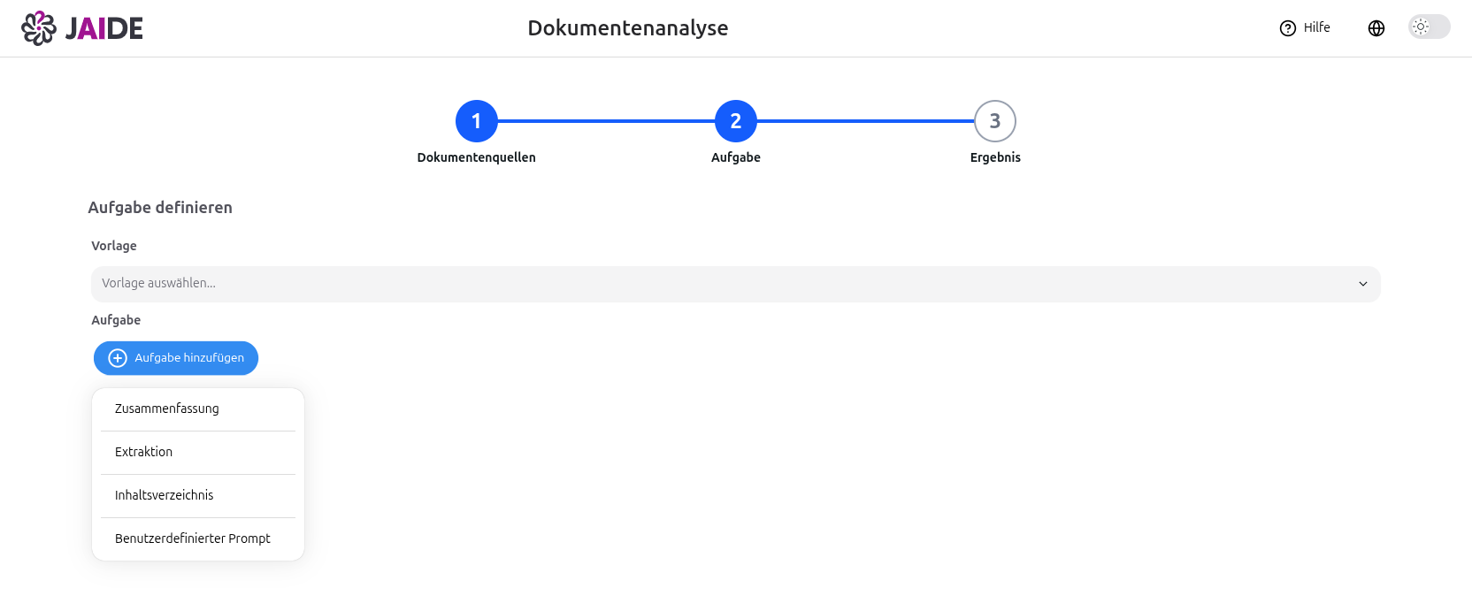Open the language globe icon

tap(1376, 28)
